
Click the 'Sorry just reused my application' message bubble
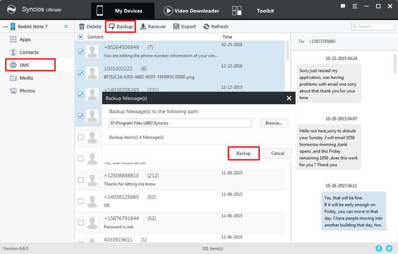pos(329,84)
